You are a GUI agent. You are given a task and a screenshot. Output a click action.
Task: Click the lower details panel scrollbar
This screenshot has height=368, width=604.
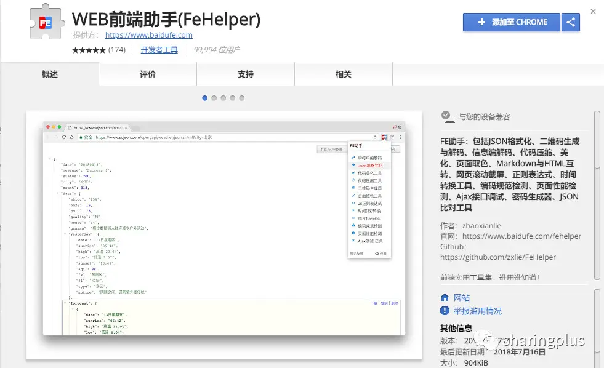[597, 329]
